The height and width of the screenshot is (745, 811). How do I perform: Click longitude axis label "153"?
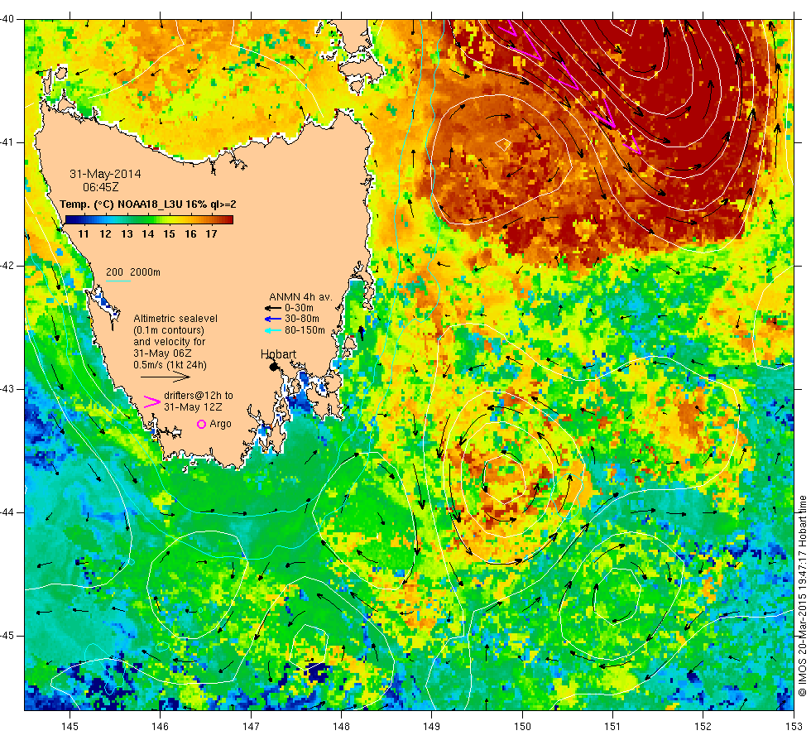[794, 727]
